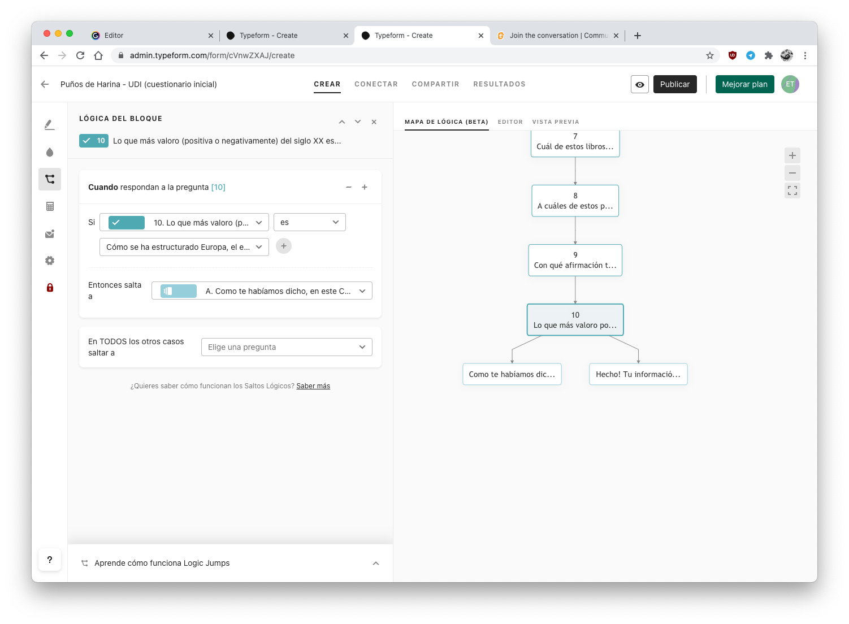Open the help question mark button
Viewport: 849px width, 624px height.
[x=50, y=560]
